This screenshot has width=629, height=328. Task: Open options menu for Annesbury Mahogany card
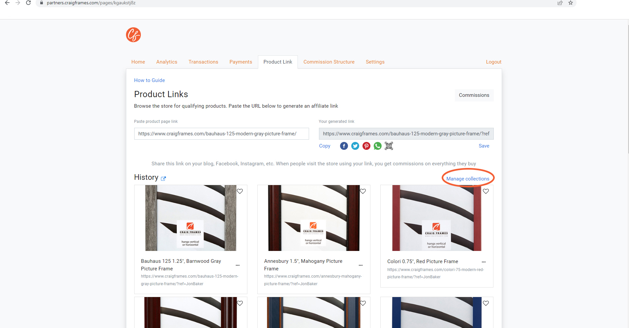[x=361, y=265]
